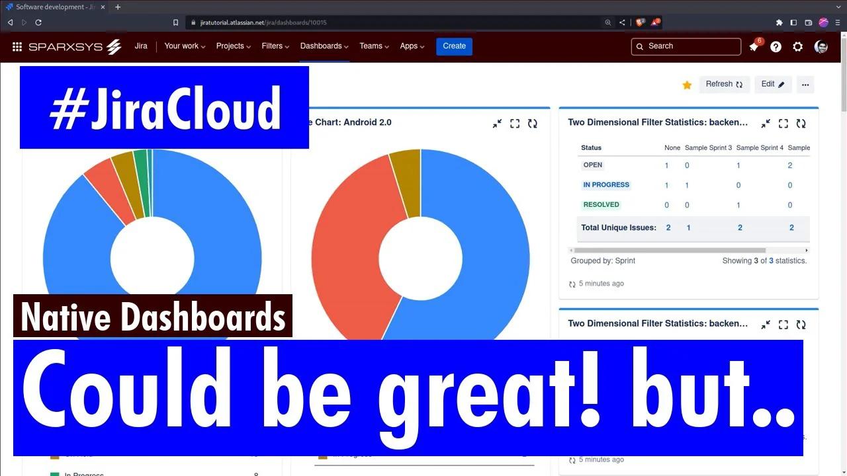This screenshot has height=476, width=847.
Task: Focus the Jira Search field
Action: (686, 46)
